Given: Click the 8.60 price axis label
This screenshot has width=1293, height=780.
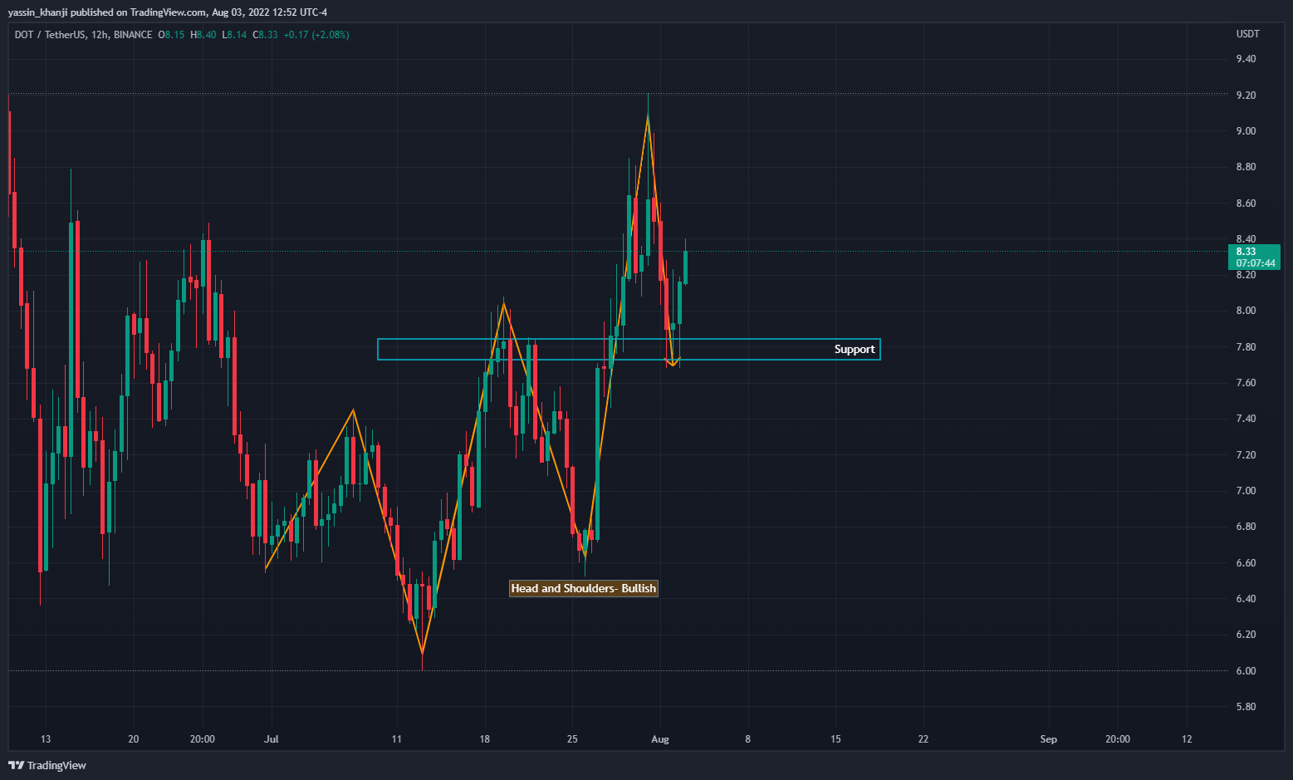Looking at the screenshot, I should point(1246,204).
